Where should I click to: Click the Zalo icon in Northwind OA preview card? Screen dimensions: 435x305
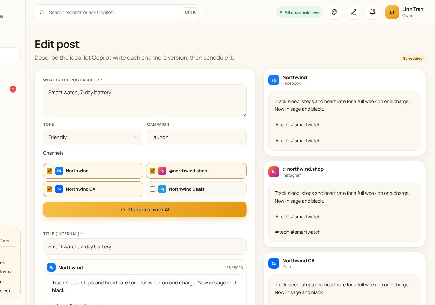[274, 263]
